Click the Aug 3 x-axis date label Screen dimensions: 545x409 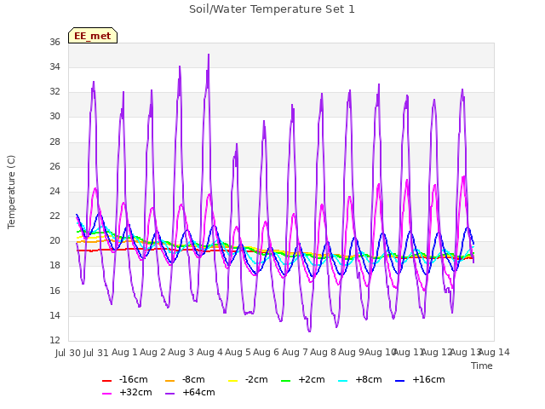pos(181,352)
